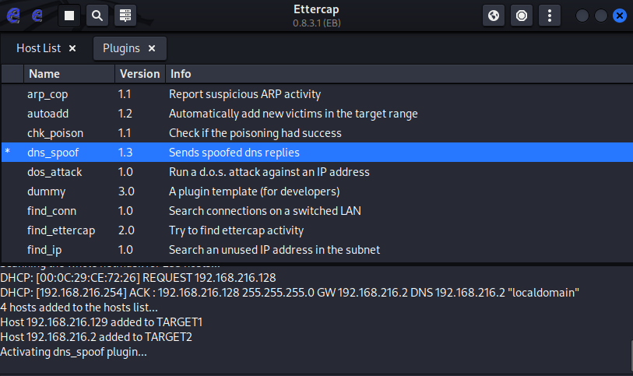
Task: Close the Plugins tab
Action: tap(152, 48)
